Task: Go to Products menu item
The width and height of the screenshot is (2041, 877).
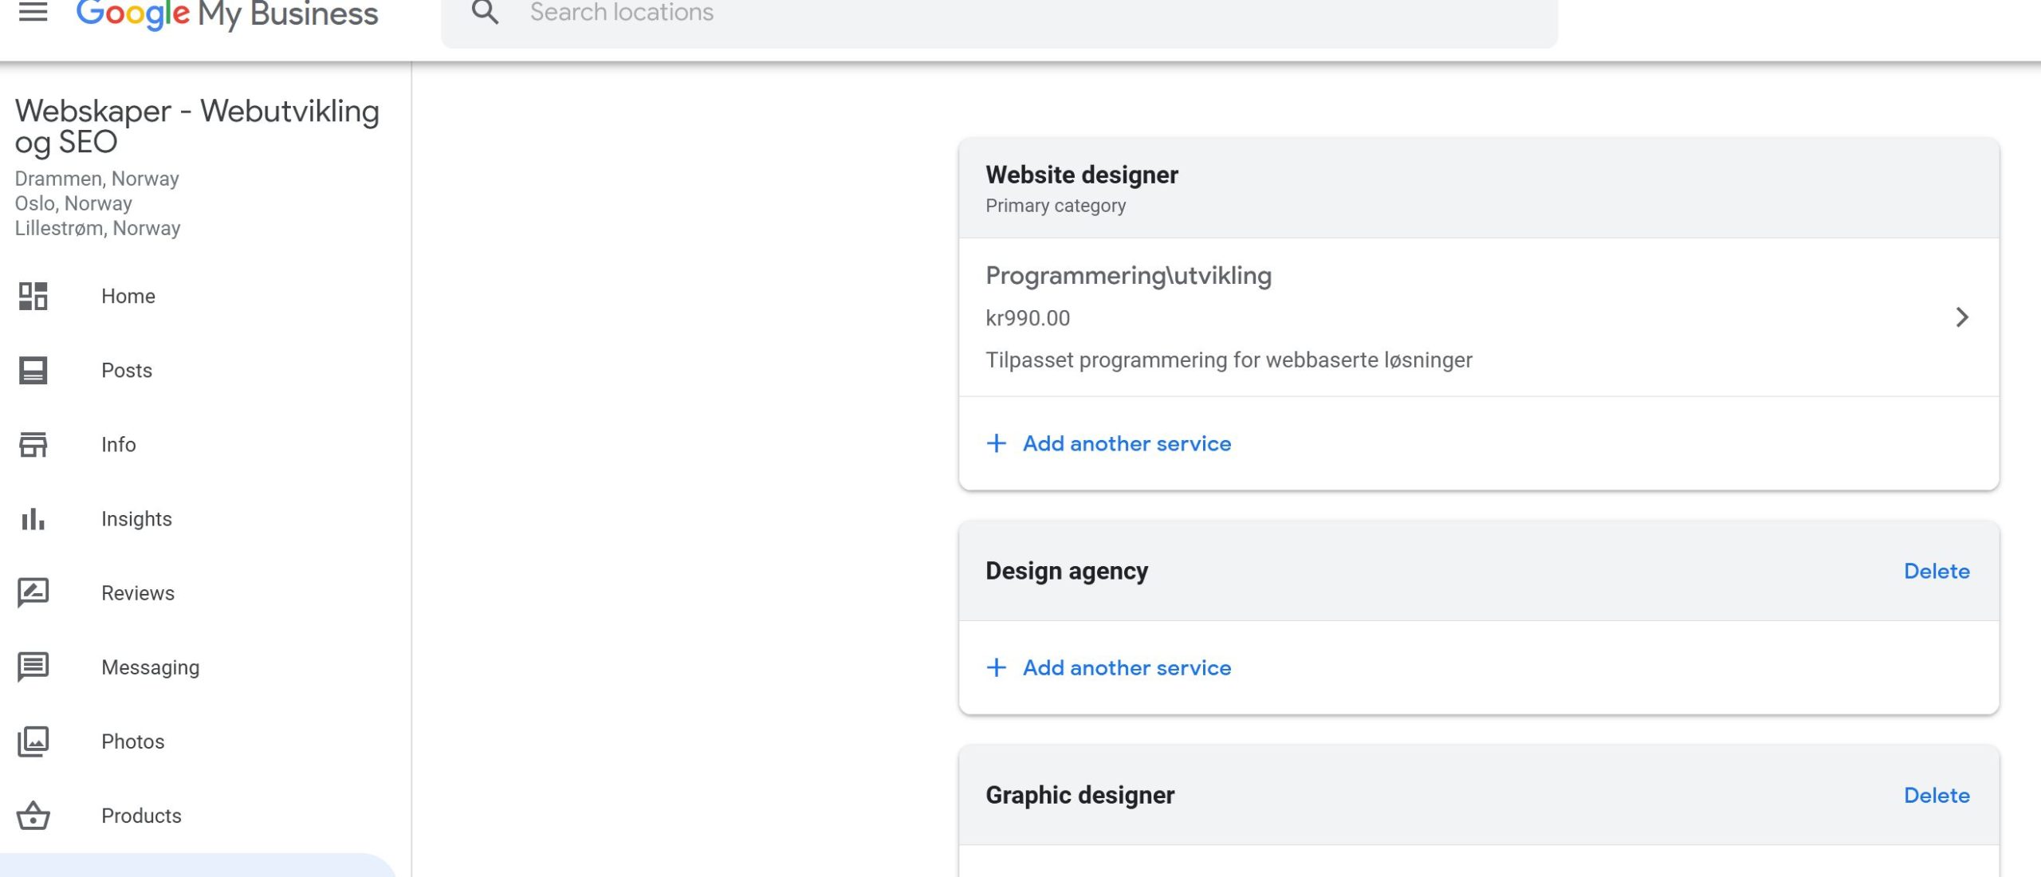Action: 141,816
